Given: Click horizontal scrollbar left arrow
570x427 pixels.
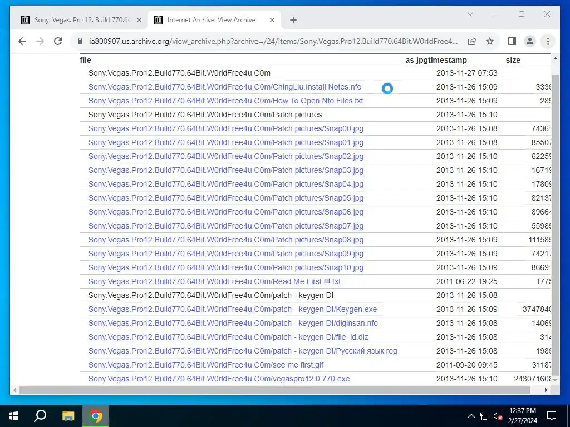Looking at the screenshot, I should [14, 390].
